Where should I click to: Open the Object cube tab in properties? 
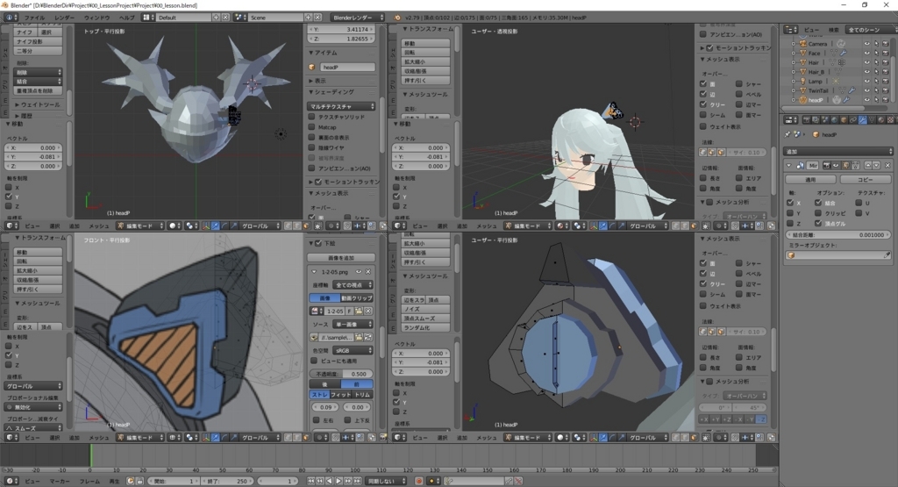click(845, 120)
